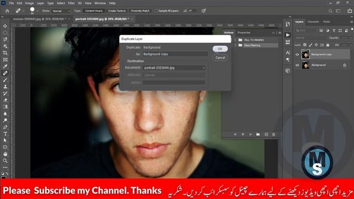The image size is (354, 199).
Task: Switch to the Properties tab
Action: click(244, 33)
